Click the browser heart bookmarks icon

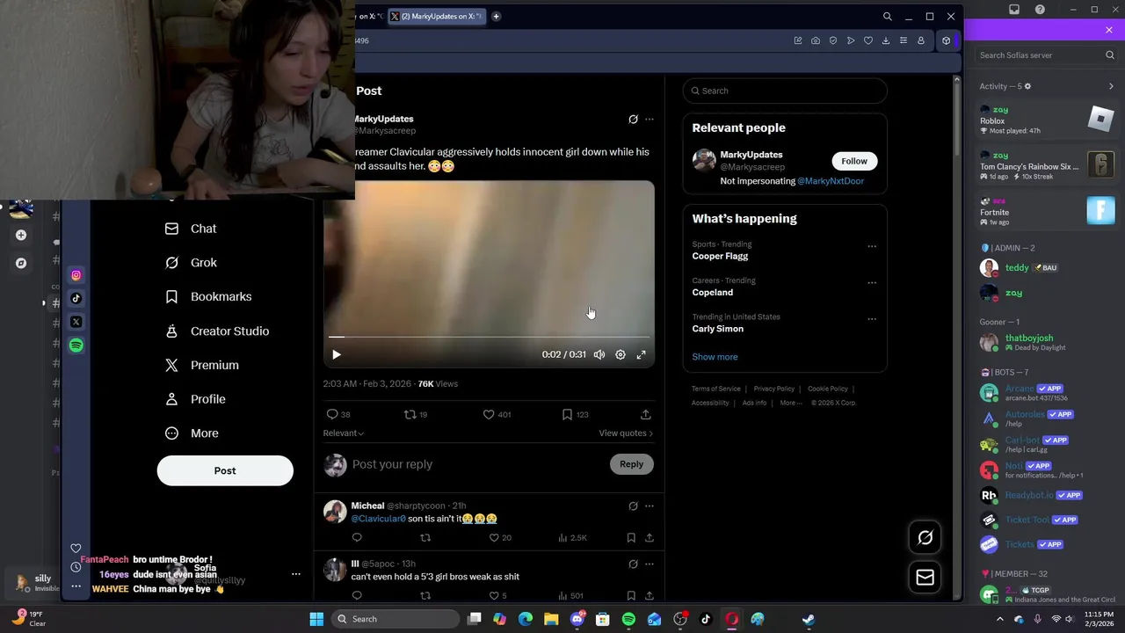click(x=868, y=40)
